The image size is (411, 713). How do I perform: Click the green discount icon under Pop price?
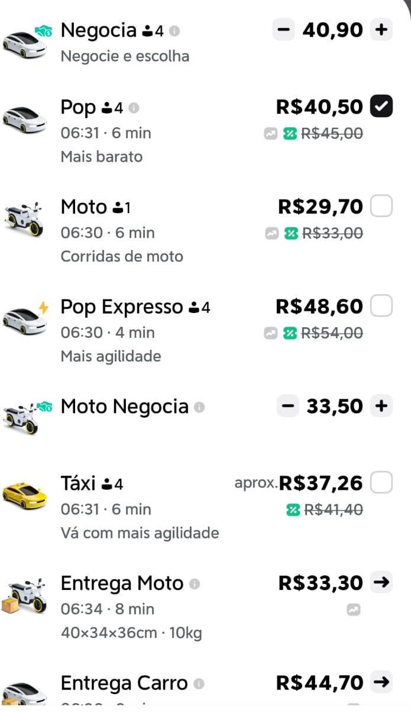tap(290, 134)
